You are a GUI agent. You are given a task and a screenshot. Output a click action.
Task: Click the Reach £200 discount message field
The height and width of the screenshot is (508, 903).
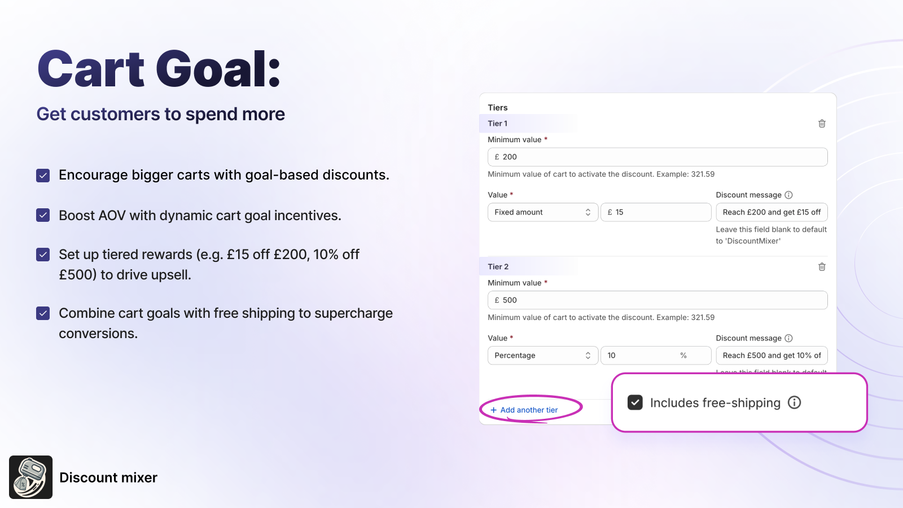click(x=772, y=212)
